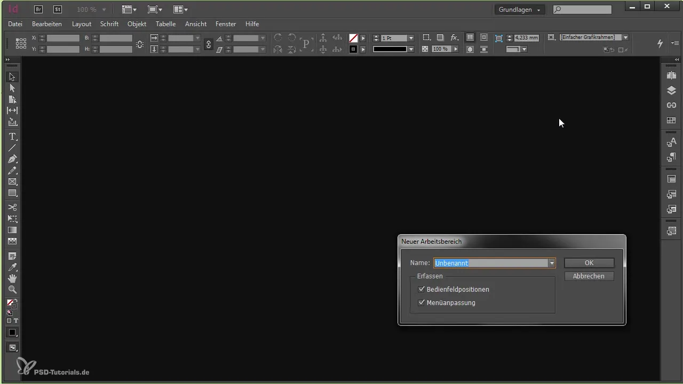Select the Direct Selection tool (white arrow)
The width and height of the screenshot is (683, 384).
[x=12, y=88]
